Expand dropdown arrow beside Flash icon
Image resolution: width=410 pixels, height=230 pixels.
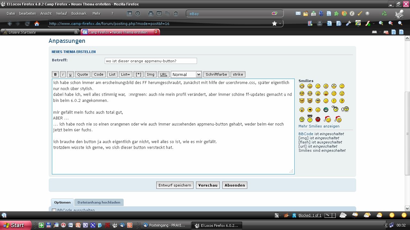point(374,23)
